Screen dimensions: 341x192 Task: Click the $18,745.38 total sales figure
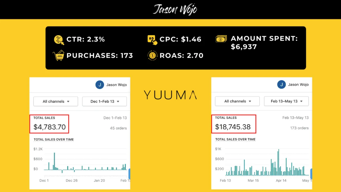(x=233, y=127)
